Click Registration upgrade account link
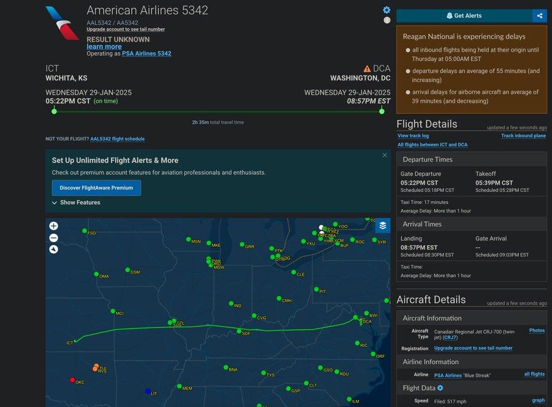552x407 pixels. coord(473,348)
